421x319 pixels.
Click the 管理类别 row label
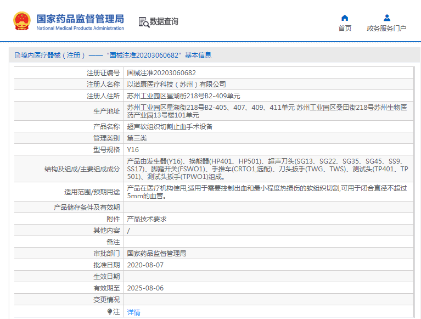tap(106, 138)
